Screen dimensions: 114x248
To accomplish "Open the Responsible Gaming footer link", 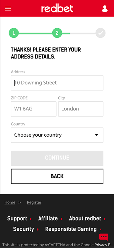I will click(71, 229).
